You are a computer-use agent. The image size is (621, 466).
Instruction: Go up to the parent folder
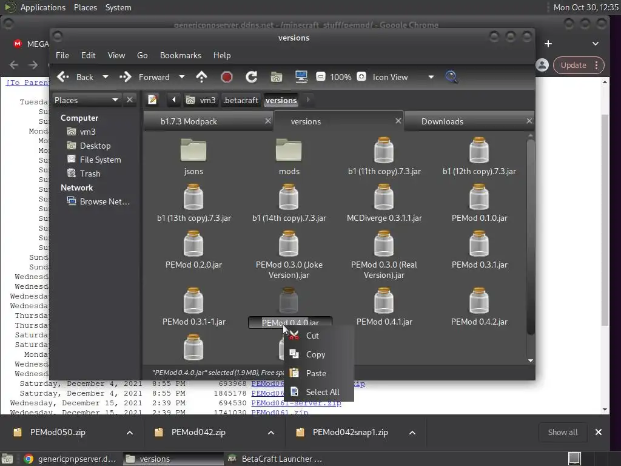tap(201, 77)
